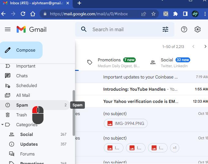The width and height of the screenshot is (208, 164).
Task: Toggle the browser side panel
Action: (185, 14)
